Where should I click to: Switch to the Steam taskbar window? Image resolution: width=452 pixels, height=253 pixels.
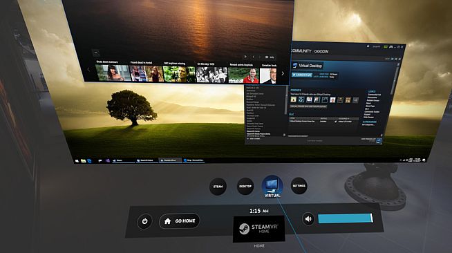123,160
